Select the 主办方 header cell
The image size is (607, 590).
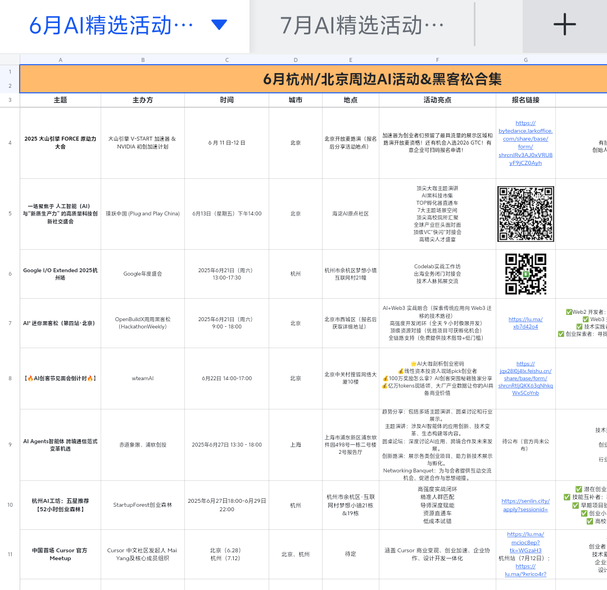[x=143, y=100]
